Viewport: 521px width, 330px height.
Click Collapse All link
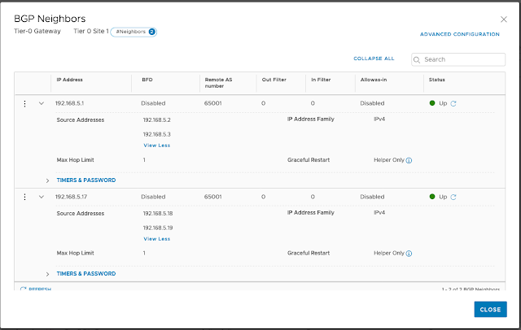tap(374, 59)
